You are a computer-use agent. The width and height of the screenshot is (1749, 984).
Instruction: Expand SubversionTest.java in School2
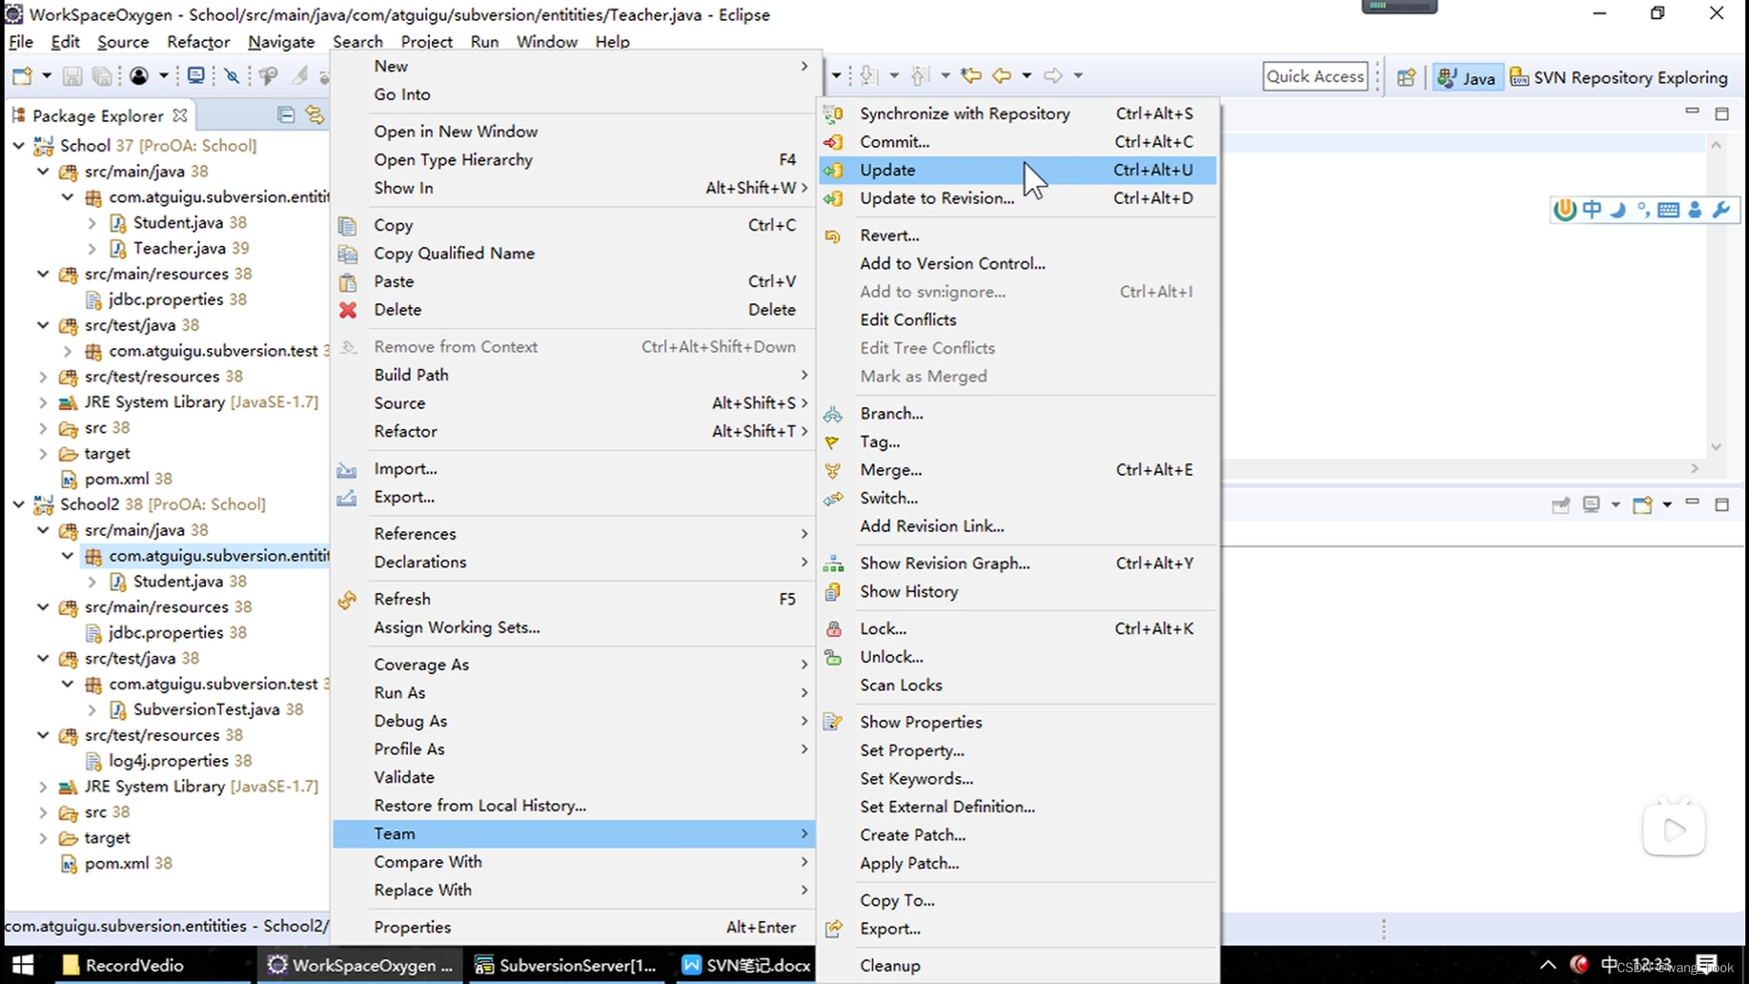coord(91,709)
